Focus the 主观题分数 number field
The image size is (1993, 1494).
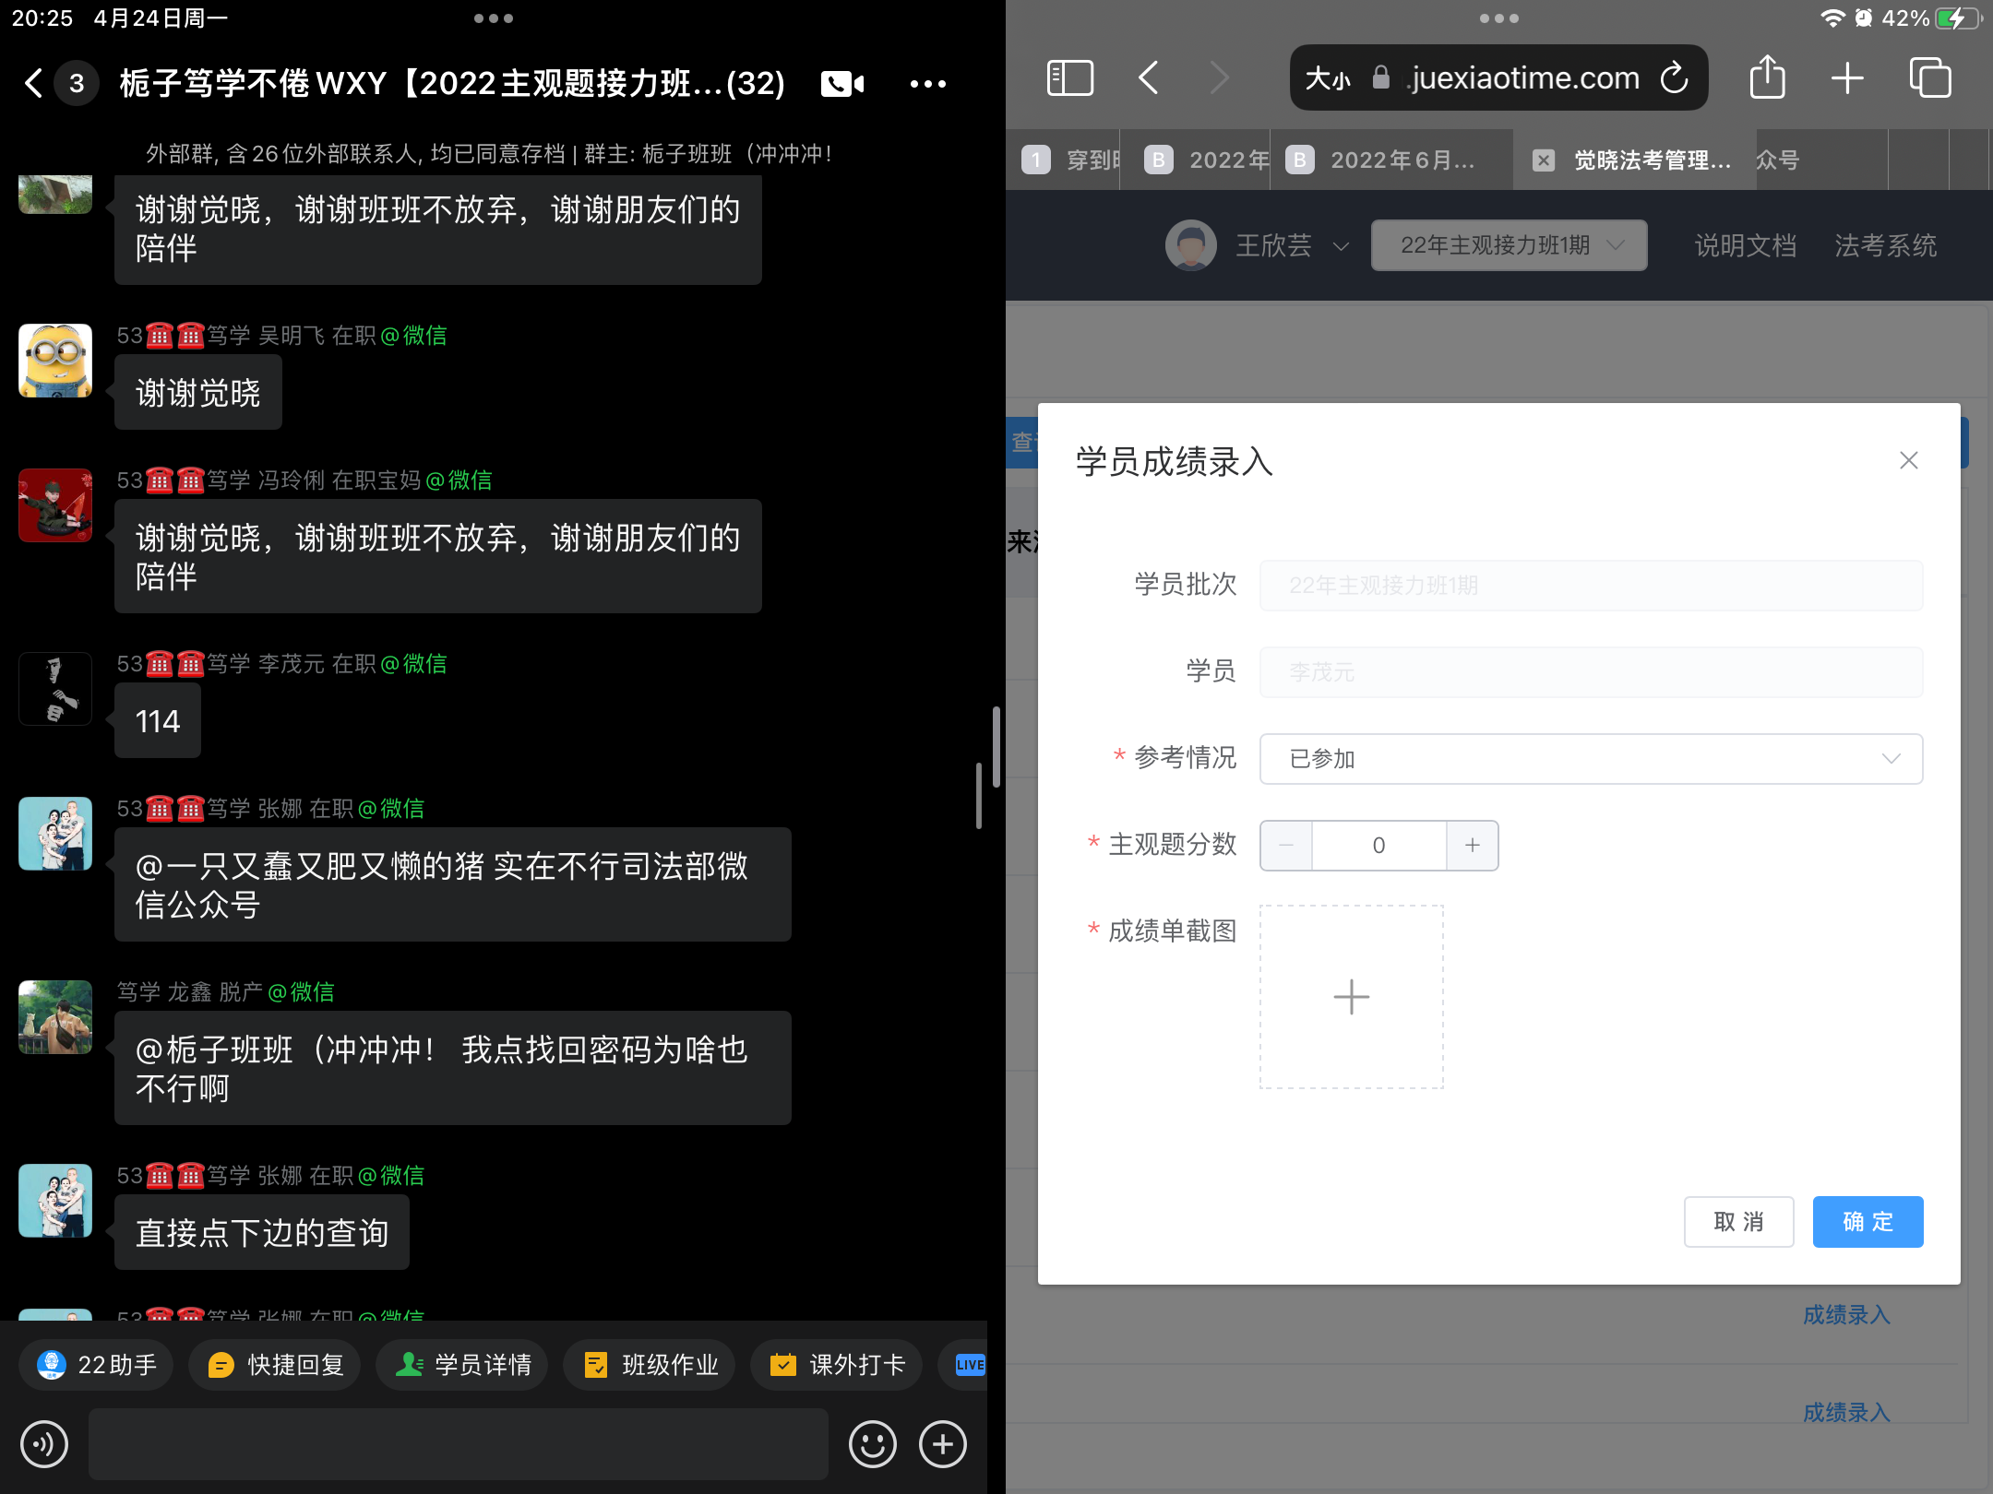(x=1378, y=846)
